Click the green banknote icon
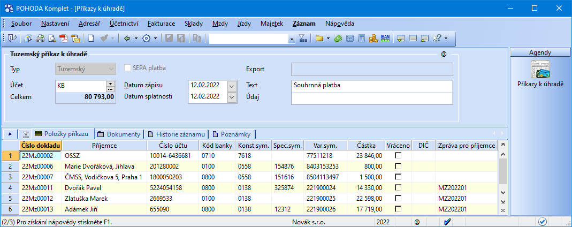 (338, 39)
